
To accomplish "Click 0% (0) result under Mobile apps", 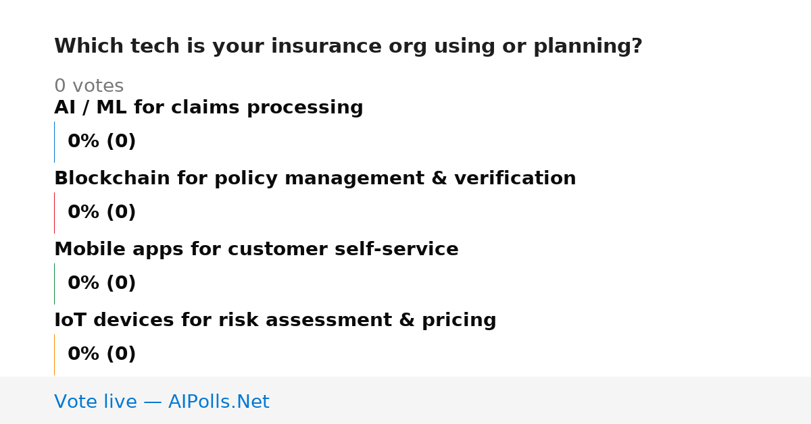I will (102, 284).
